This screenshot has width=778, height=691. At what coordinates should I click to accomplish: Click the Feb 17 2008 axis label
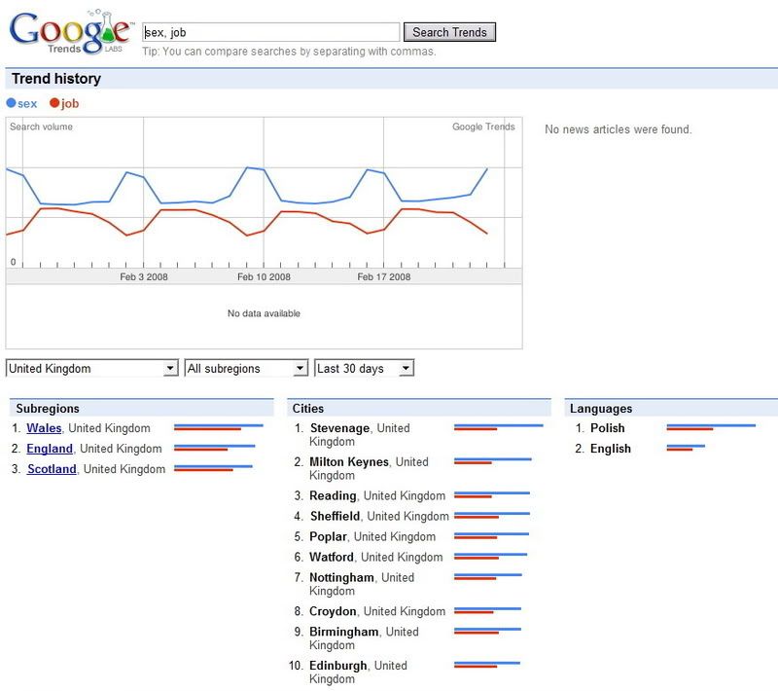click(384, 277)
